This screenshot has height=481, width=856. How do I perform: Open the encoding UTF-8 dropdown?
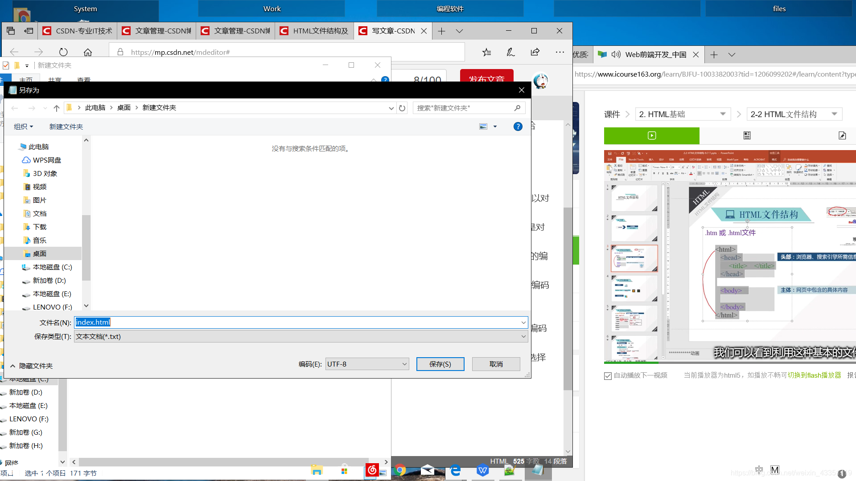tap(367, 364)
